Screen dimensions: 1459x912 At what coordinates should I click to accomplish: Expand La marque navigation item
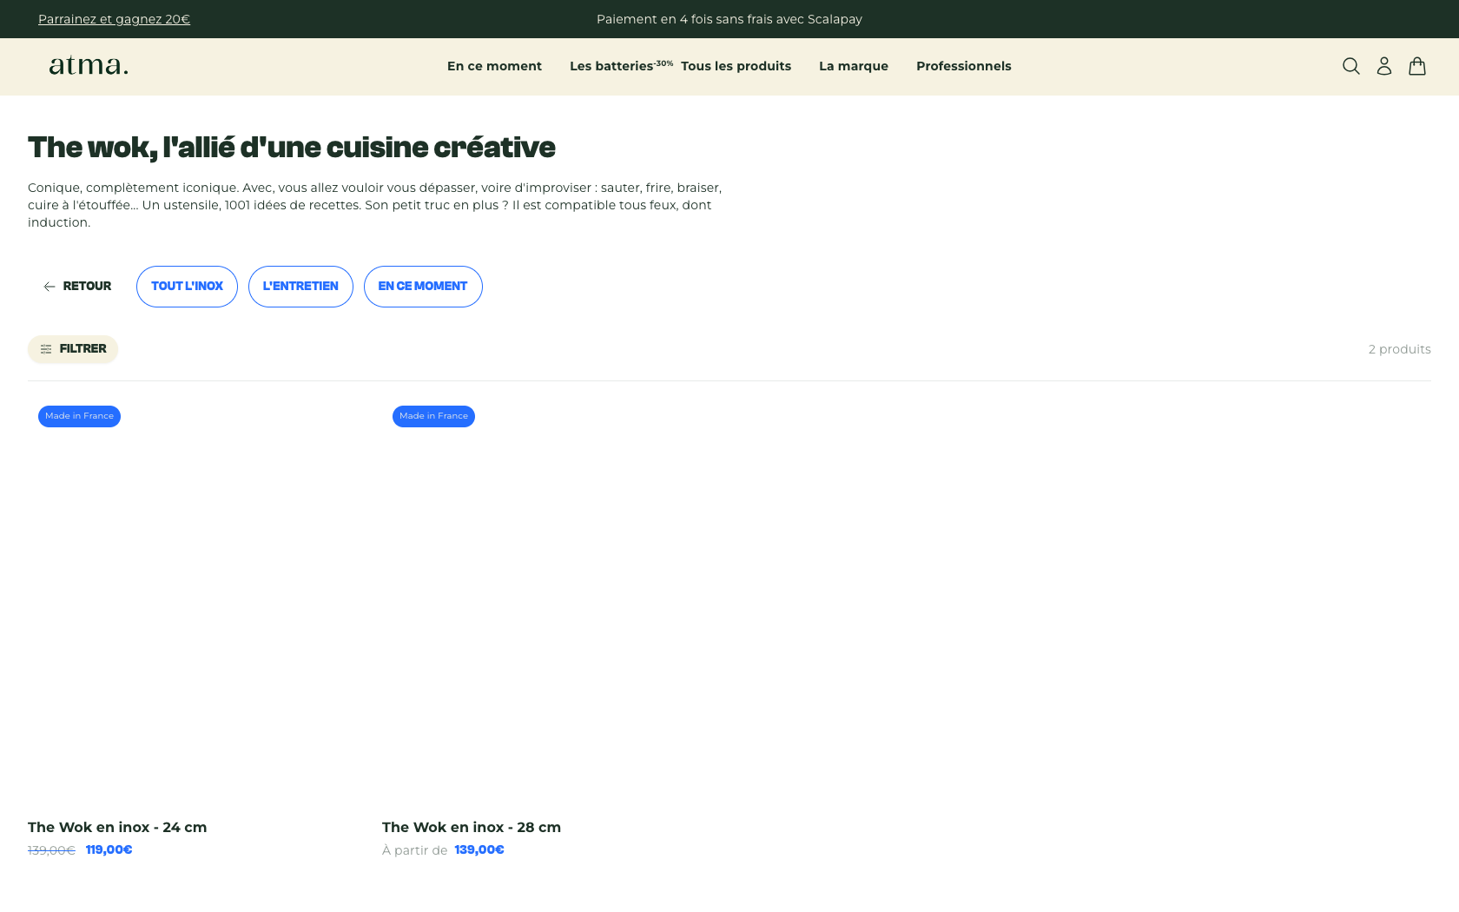853,66
